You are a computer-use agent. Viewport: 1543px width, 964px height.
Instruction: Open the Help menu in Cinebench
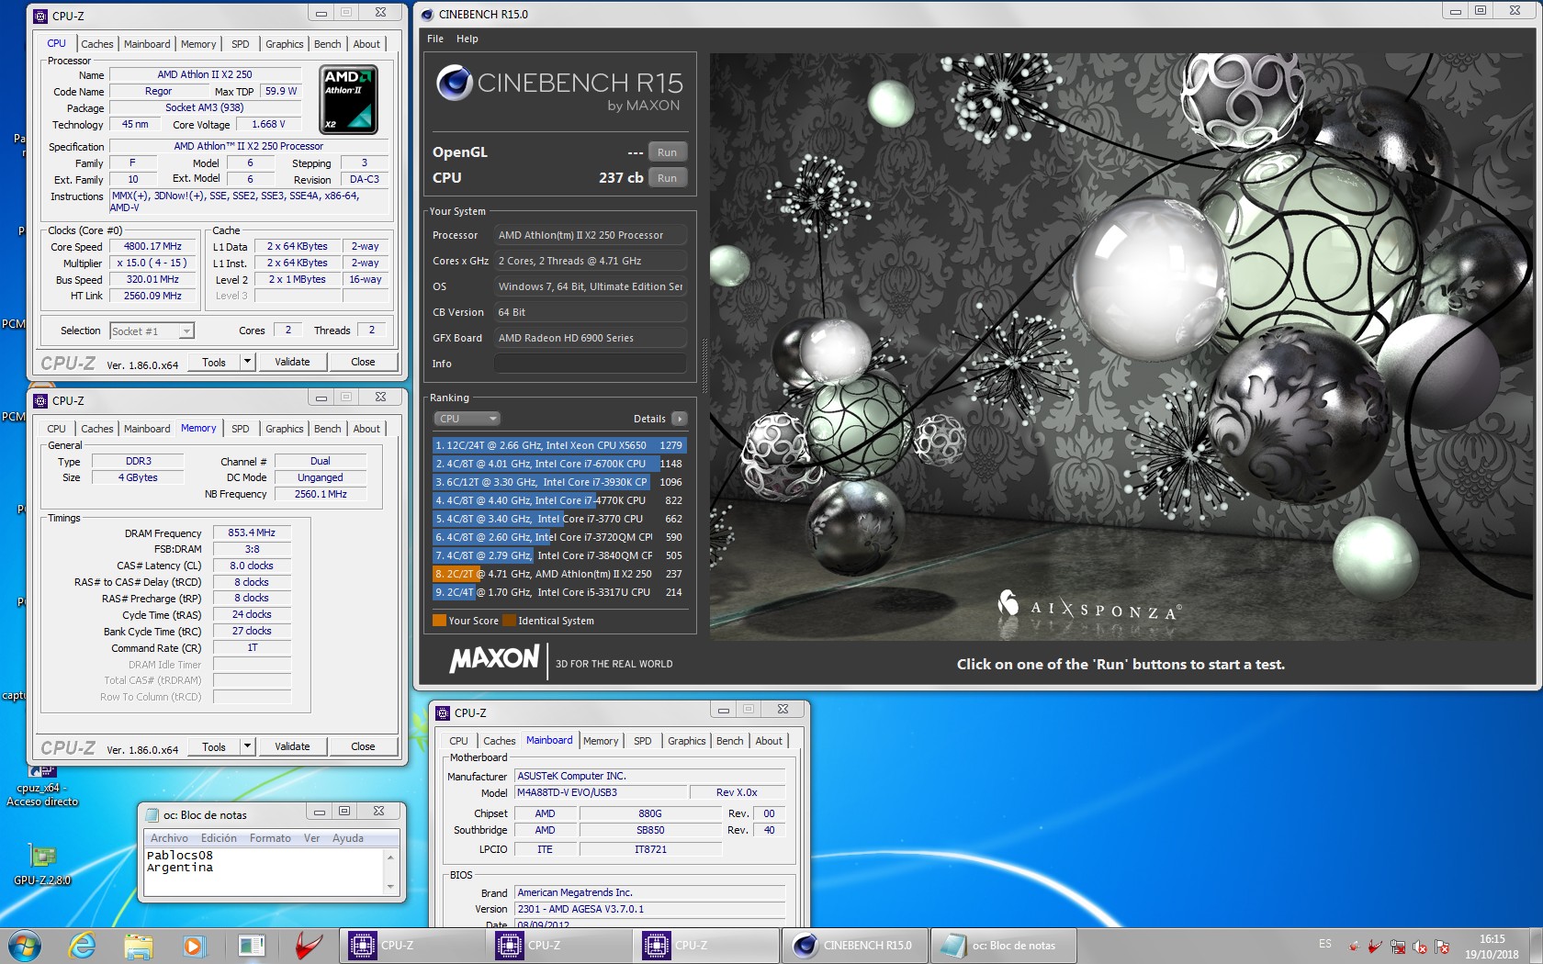pyautogui.click(x=467, y=39)
